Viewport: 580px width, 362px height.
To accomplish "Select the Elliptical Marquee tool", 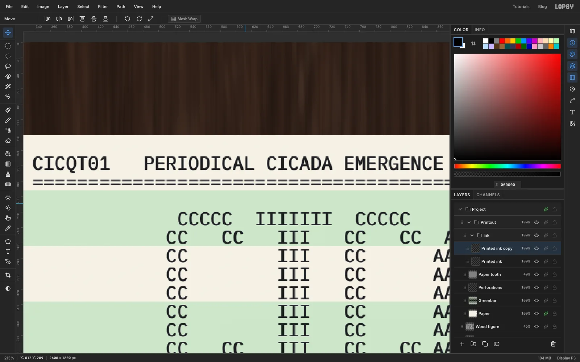I will coord(8,56).
